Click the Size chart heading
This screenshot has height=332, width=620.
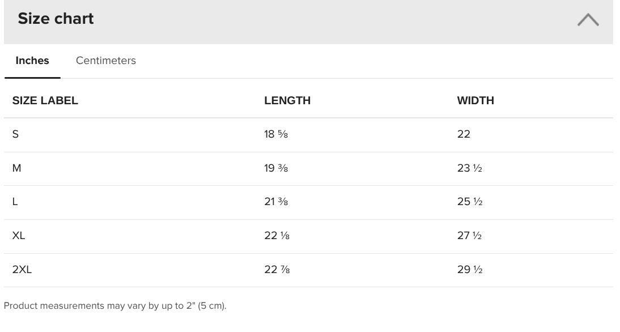pos(56,19)
